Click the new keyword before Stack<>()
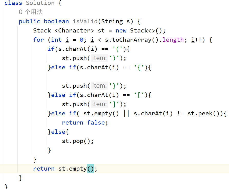The height and width of the screenshot is (189, 229). pyautogui.click(x=121, y=31)
